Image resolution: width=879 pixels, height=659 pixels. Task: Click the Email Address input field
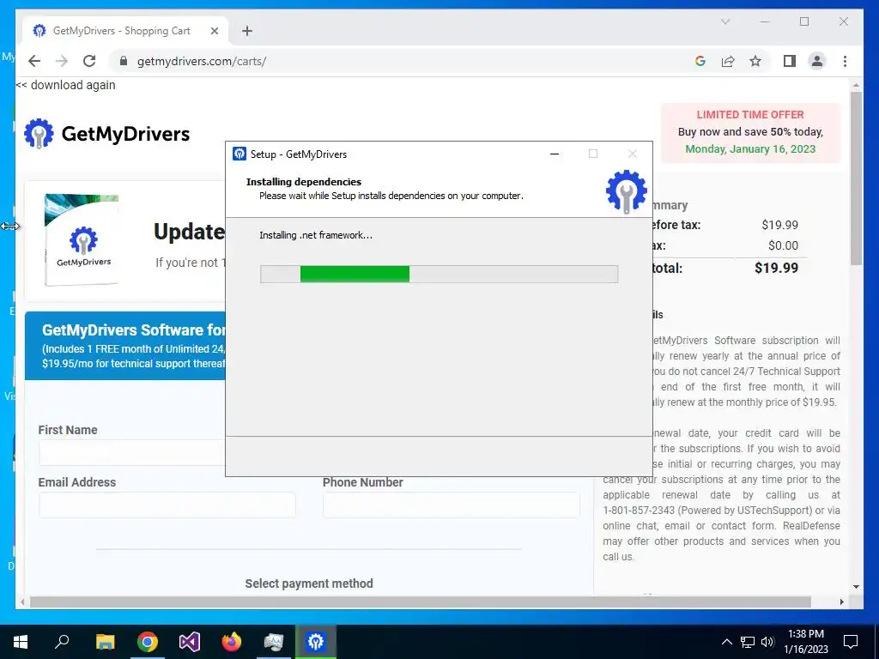click(x=167, y=505)
